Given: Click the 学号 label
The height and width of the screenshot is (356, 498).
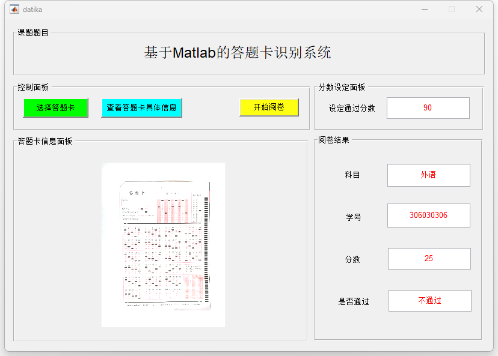Looking at the screenshot, I should (353, 217).
